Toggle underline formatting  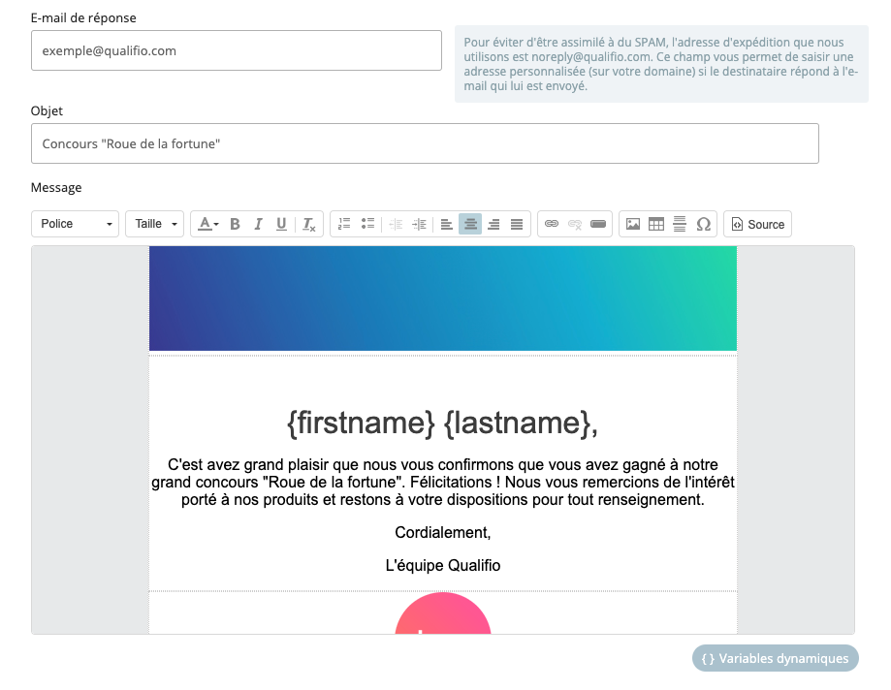(x=281, y=224)
